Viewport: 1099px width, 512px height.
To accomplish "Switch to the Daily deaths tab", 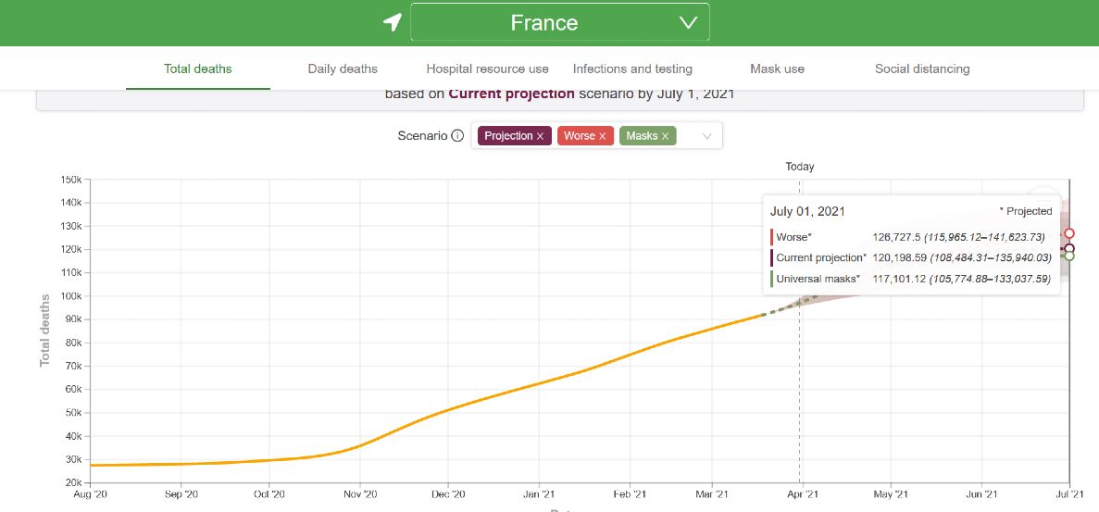I will click(x=343, y=69).
